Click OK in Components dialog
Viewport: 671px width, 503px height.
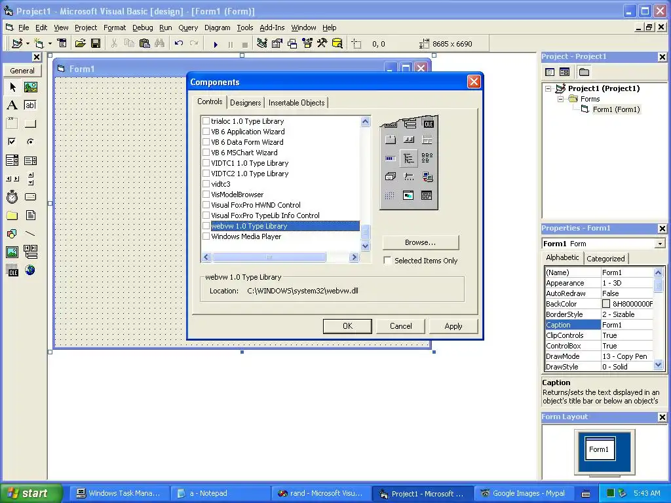pos(347,326)
